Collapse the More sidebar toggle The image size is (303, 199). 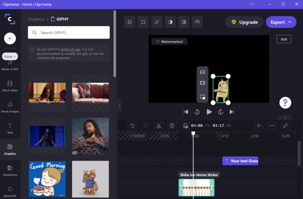tap(10, 57)
